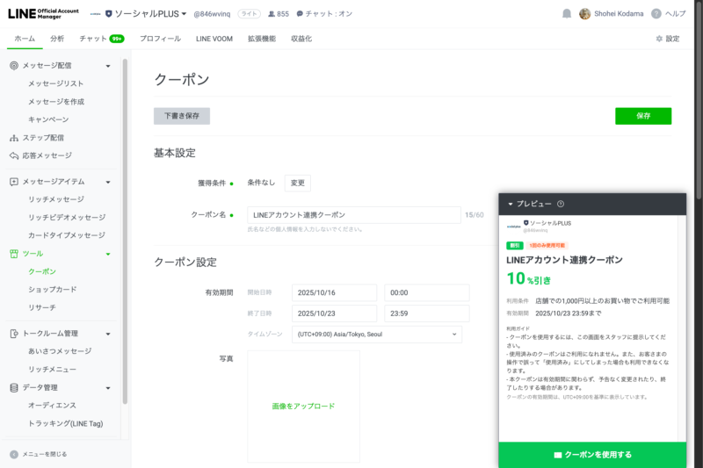Image resolution: width=703 pixels, height=468 pixels.
Task: Click the end date 2025/10/23 field
Action: pos(334,313)
